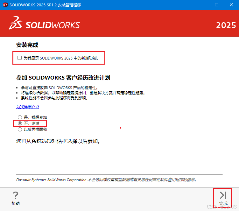This screenshot has width=239, height=211.
Task: Close the installation manager window
Action: (231, 5)
